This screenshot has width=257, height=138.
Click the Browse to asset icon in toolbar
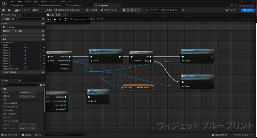[x=9, y=10]
